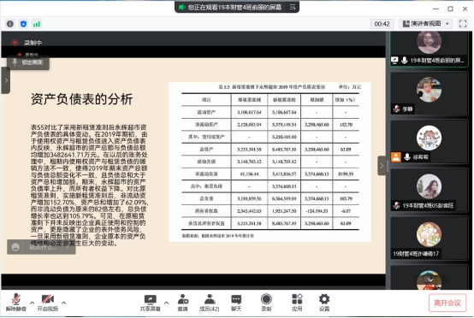Image resolution: width=474 pixels, height=318 pixels.
Task: Toggle fullscreen mode icon
Action: click(x=463, y=24)
